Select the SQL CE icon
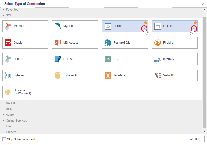 (8, 59)
